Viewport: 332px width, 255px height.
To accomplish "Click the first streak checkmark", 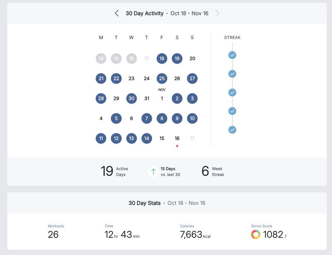I will coord(232,55).
